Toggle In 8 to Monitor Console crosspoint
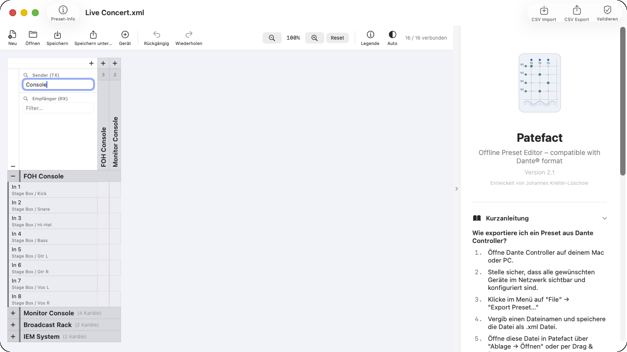627x352 pixels. 115,299
